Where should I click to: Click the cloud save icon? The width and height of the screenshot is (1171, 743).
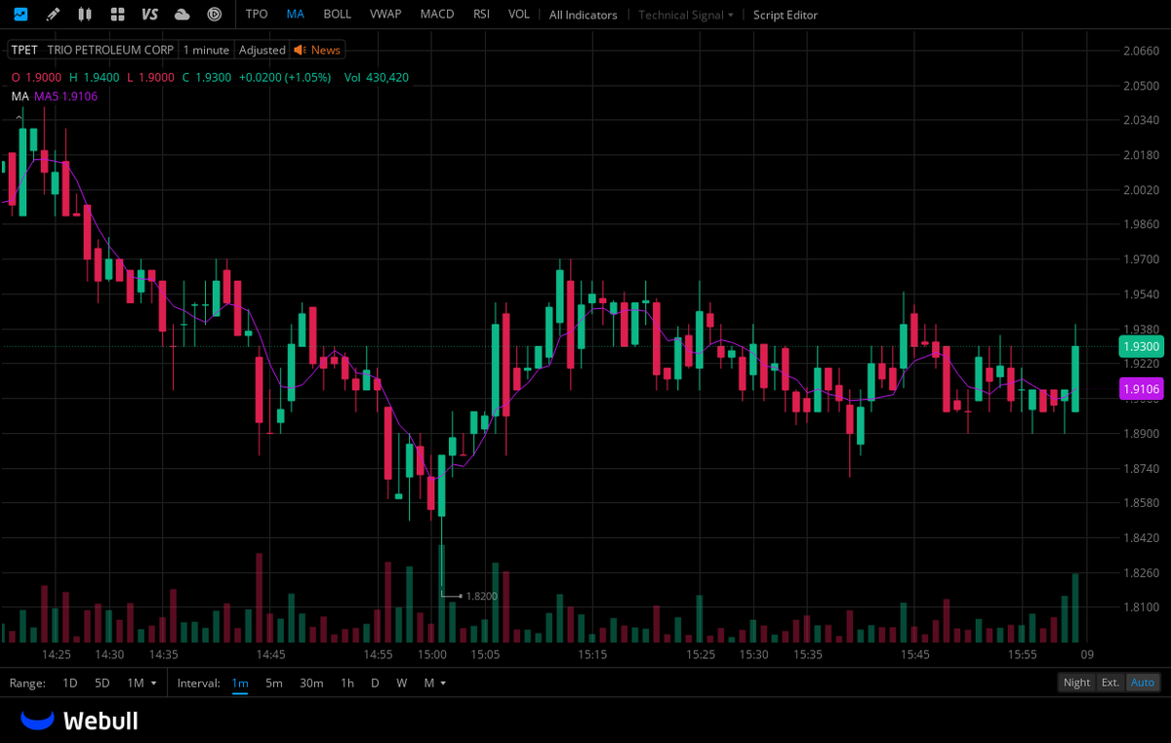[x=182, y=15]
